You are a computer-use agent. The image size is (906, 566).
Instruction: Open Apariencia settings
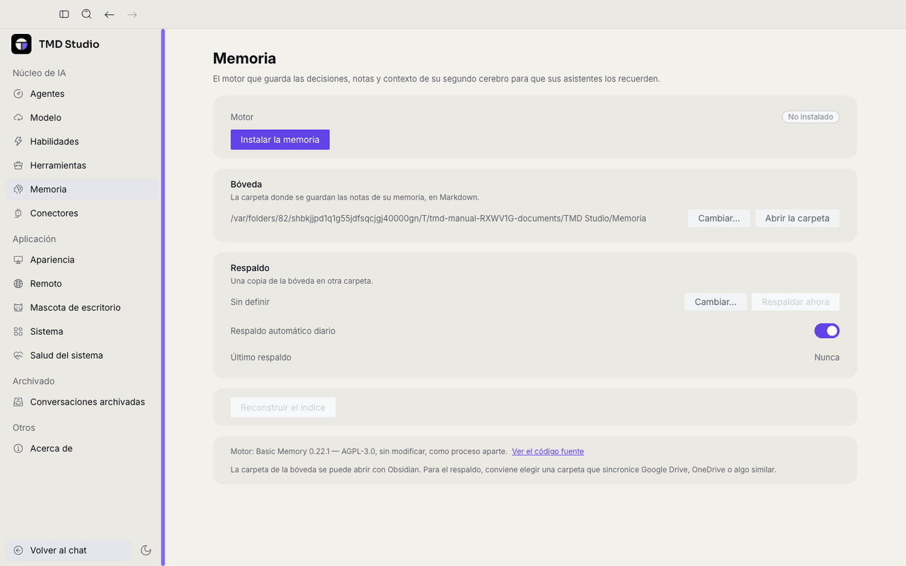click(82, 260)
